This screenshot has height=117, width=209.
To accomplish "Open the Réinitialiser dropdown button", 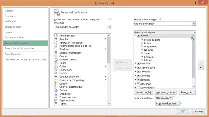I will pos(164,98).
